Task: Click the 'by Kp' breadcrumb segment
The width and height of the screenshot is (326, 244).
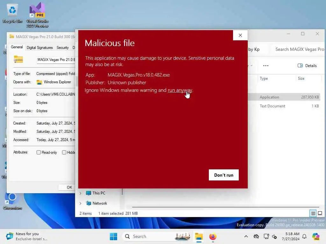Action: click(x=254, y=49)
